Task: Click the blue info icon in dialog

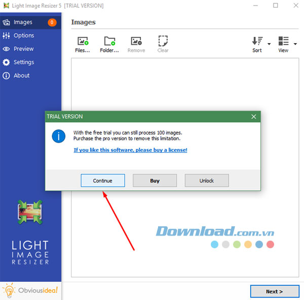Action: [59, 136]
